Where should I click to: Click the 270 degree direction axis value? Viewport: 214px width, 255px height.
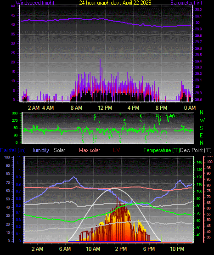coord(15,121)
